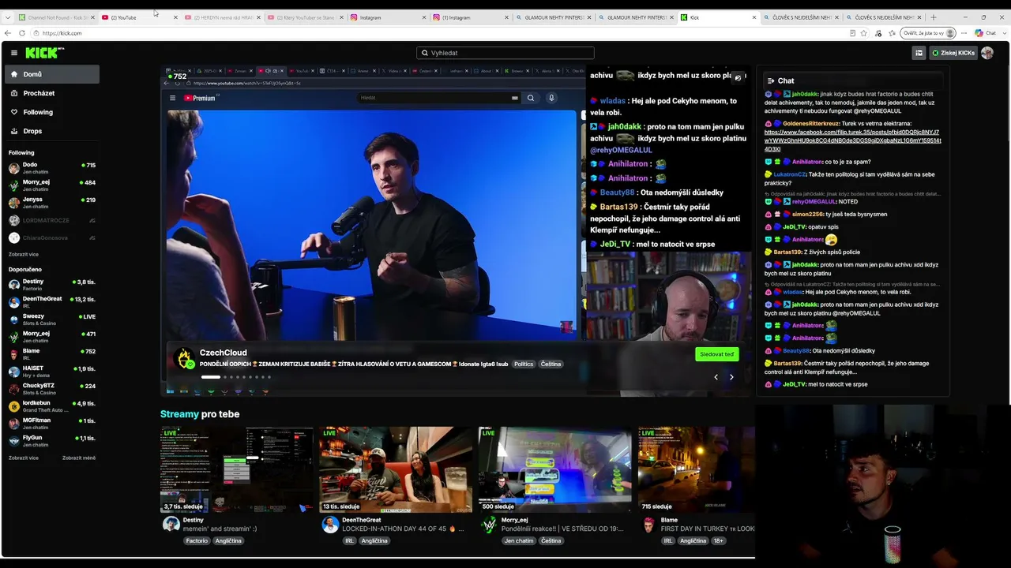The height and width of the screenshot is (568, 1011).
Task: Switch to the YouTube browser tab
Action: point(139,17)
